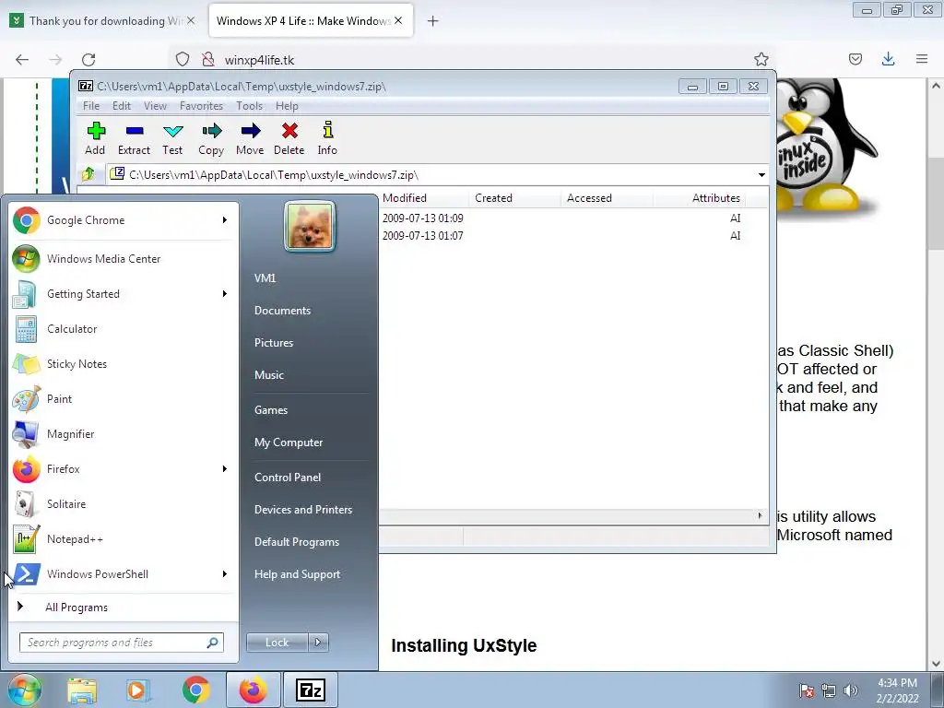Open Documents from Start menu
Screen dimensions: 944x708
[282, 311]
